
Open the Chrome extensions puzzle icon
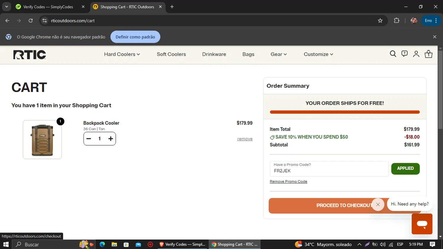tap(397, 21)
